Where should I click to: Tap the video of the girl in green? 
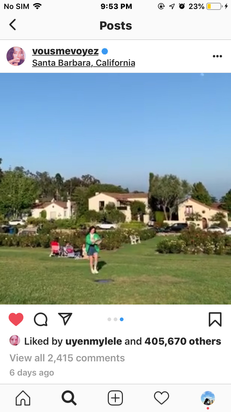click(115, 188)
